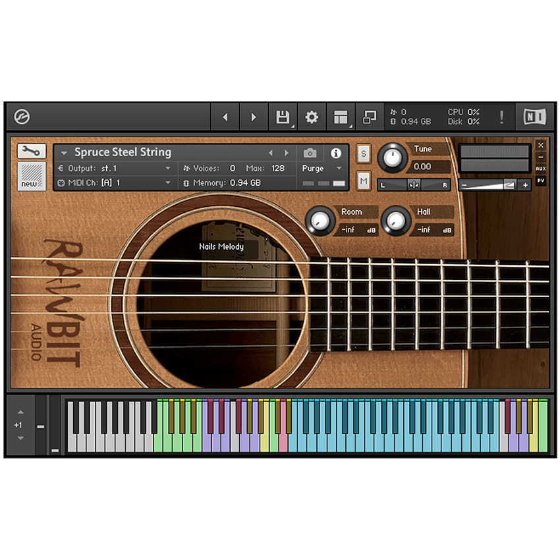560x560 pixels.
Task: Decrease volume with the minus button
Action: coord(464,185)
